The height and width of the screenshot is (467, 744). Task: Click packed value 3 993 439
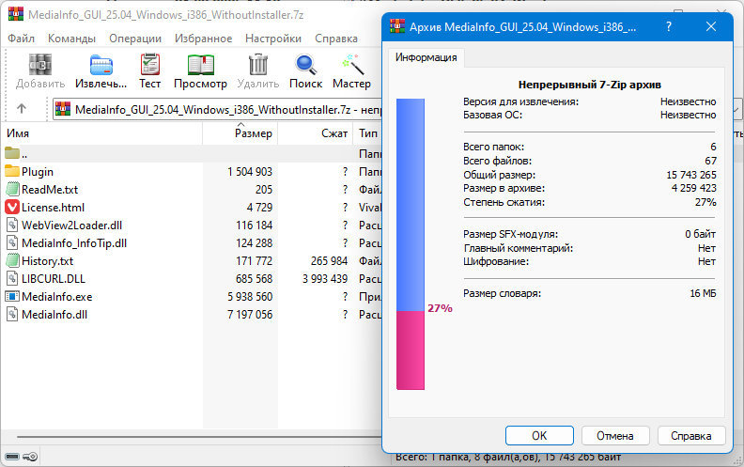pyautogui.click(x=325, y=278)
